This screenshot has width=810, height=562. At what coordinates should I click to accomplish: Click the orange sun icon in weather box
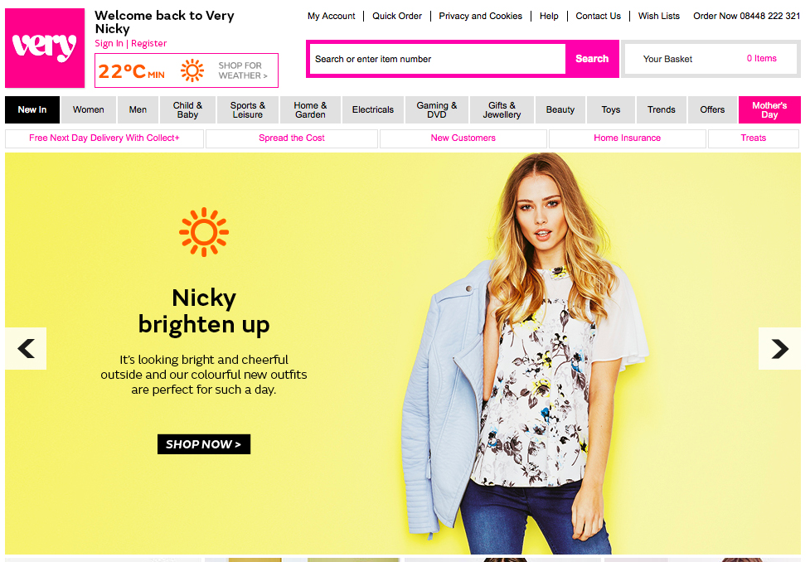point(192,70)
